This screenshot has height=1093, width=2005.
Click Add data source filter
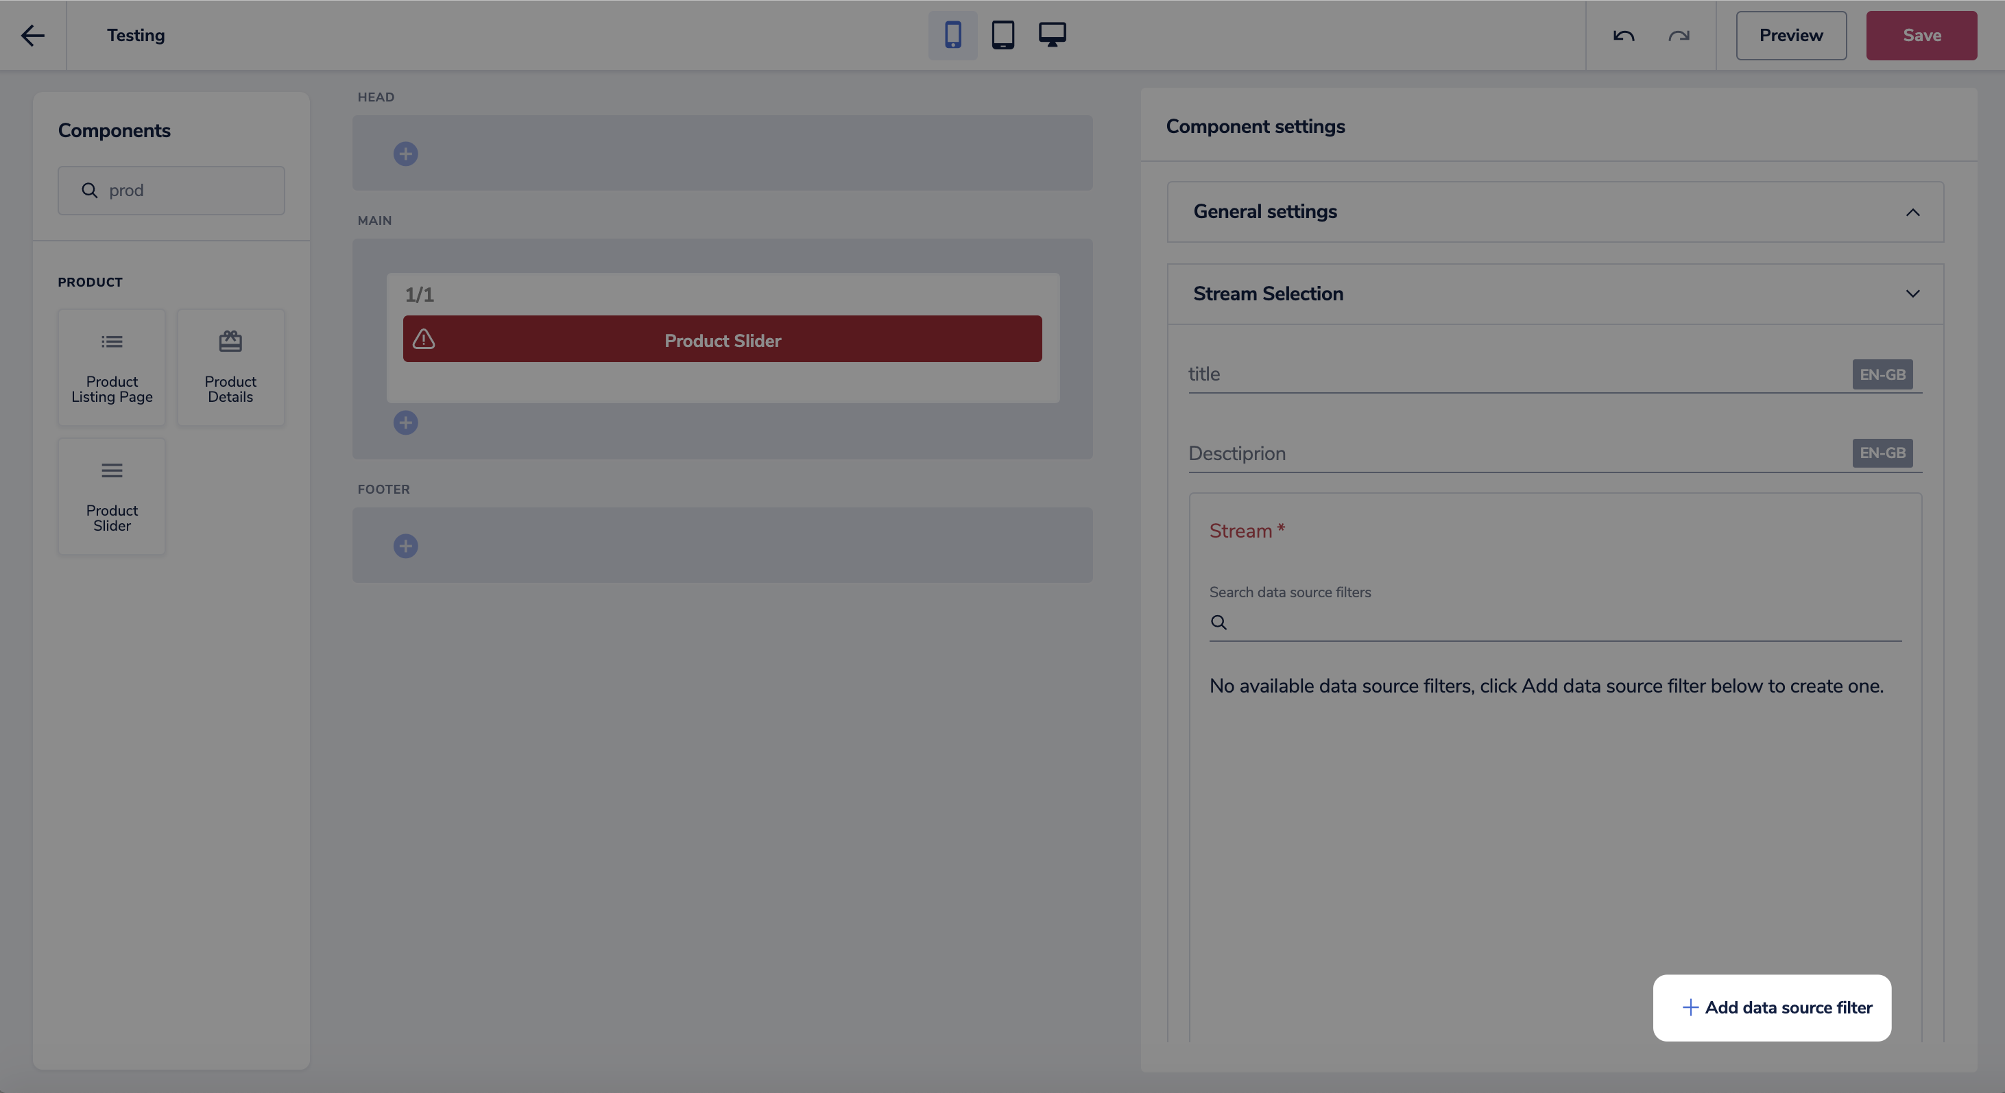click(1771, 1007)
